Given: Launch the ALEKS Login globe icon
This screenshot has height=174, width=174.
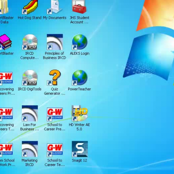Looking at the screenshot, I should click(x=80, y=42).
